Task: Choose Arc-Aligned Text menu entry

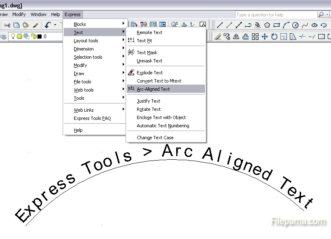Action: click(x=153, y=89)
